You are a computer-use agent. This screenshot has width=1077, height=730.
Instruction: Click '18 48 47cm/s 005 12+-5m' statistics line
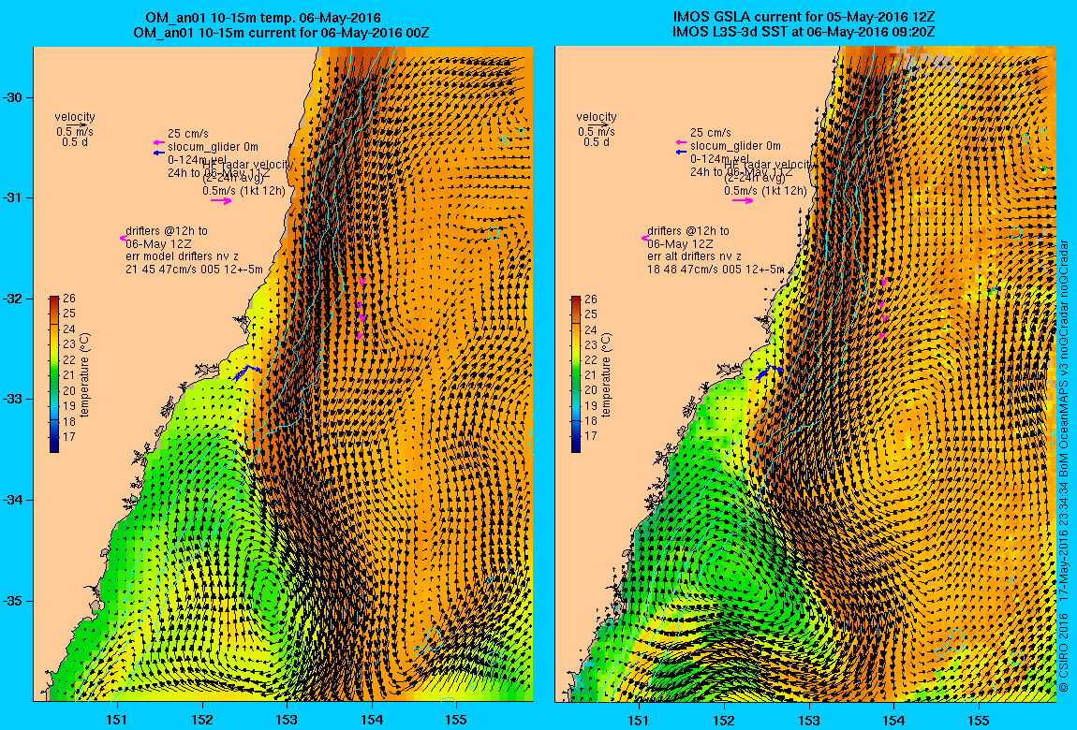716,270
